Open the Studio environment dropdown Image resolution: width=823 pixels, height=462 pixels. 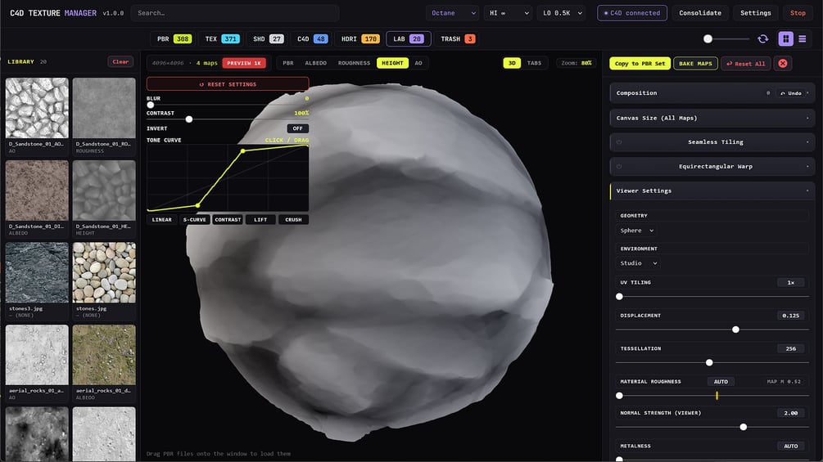(638, 263)
